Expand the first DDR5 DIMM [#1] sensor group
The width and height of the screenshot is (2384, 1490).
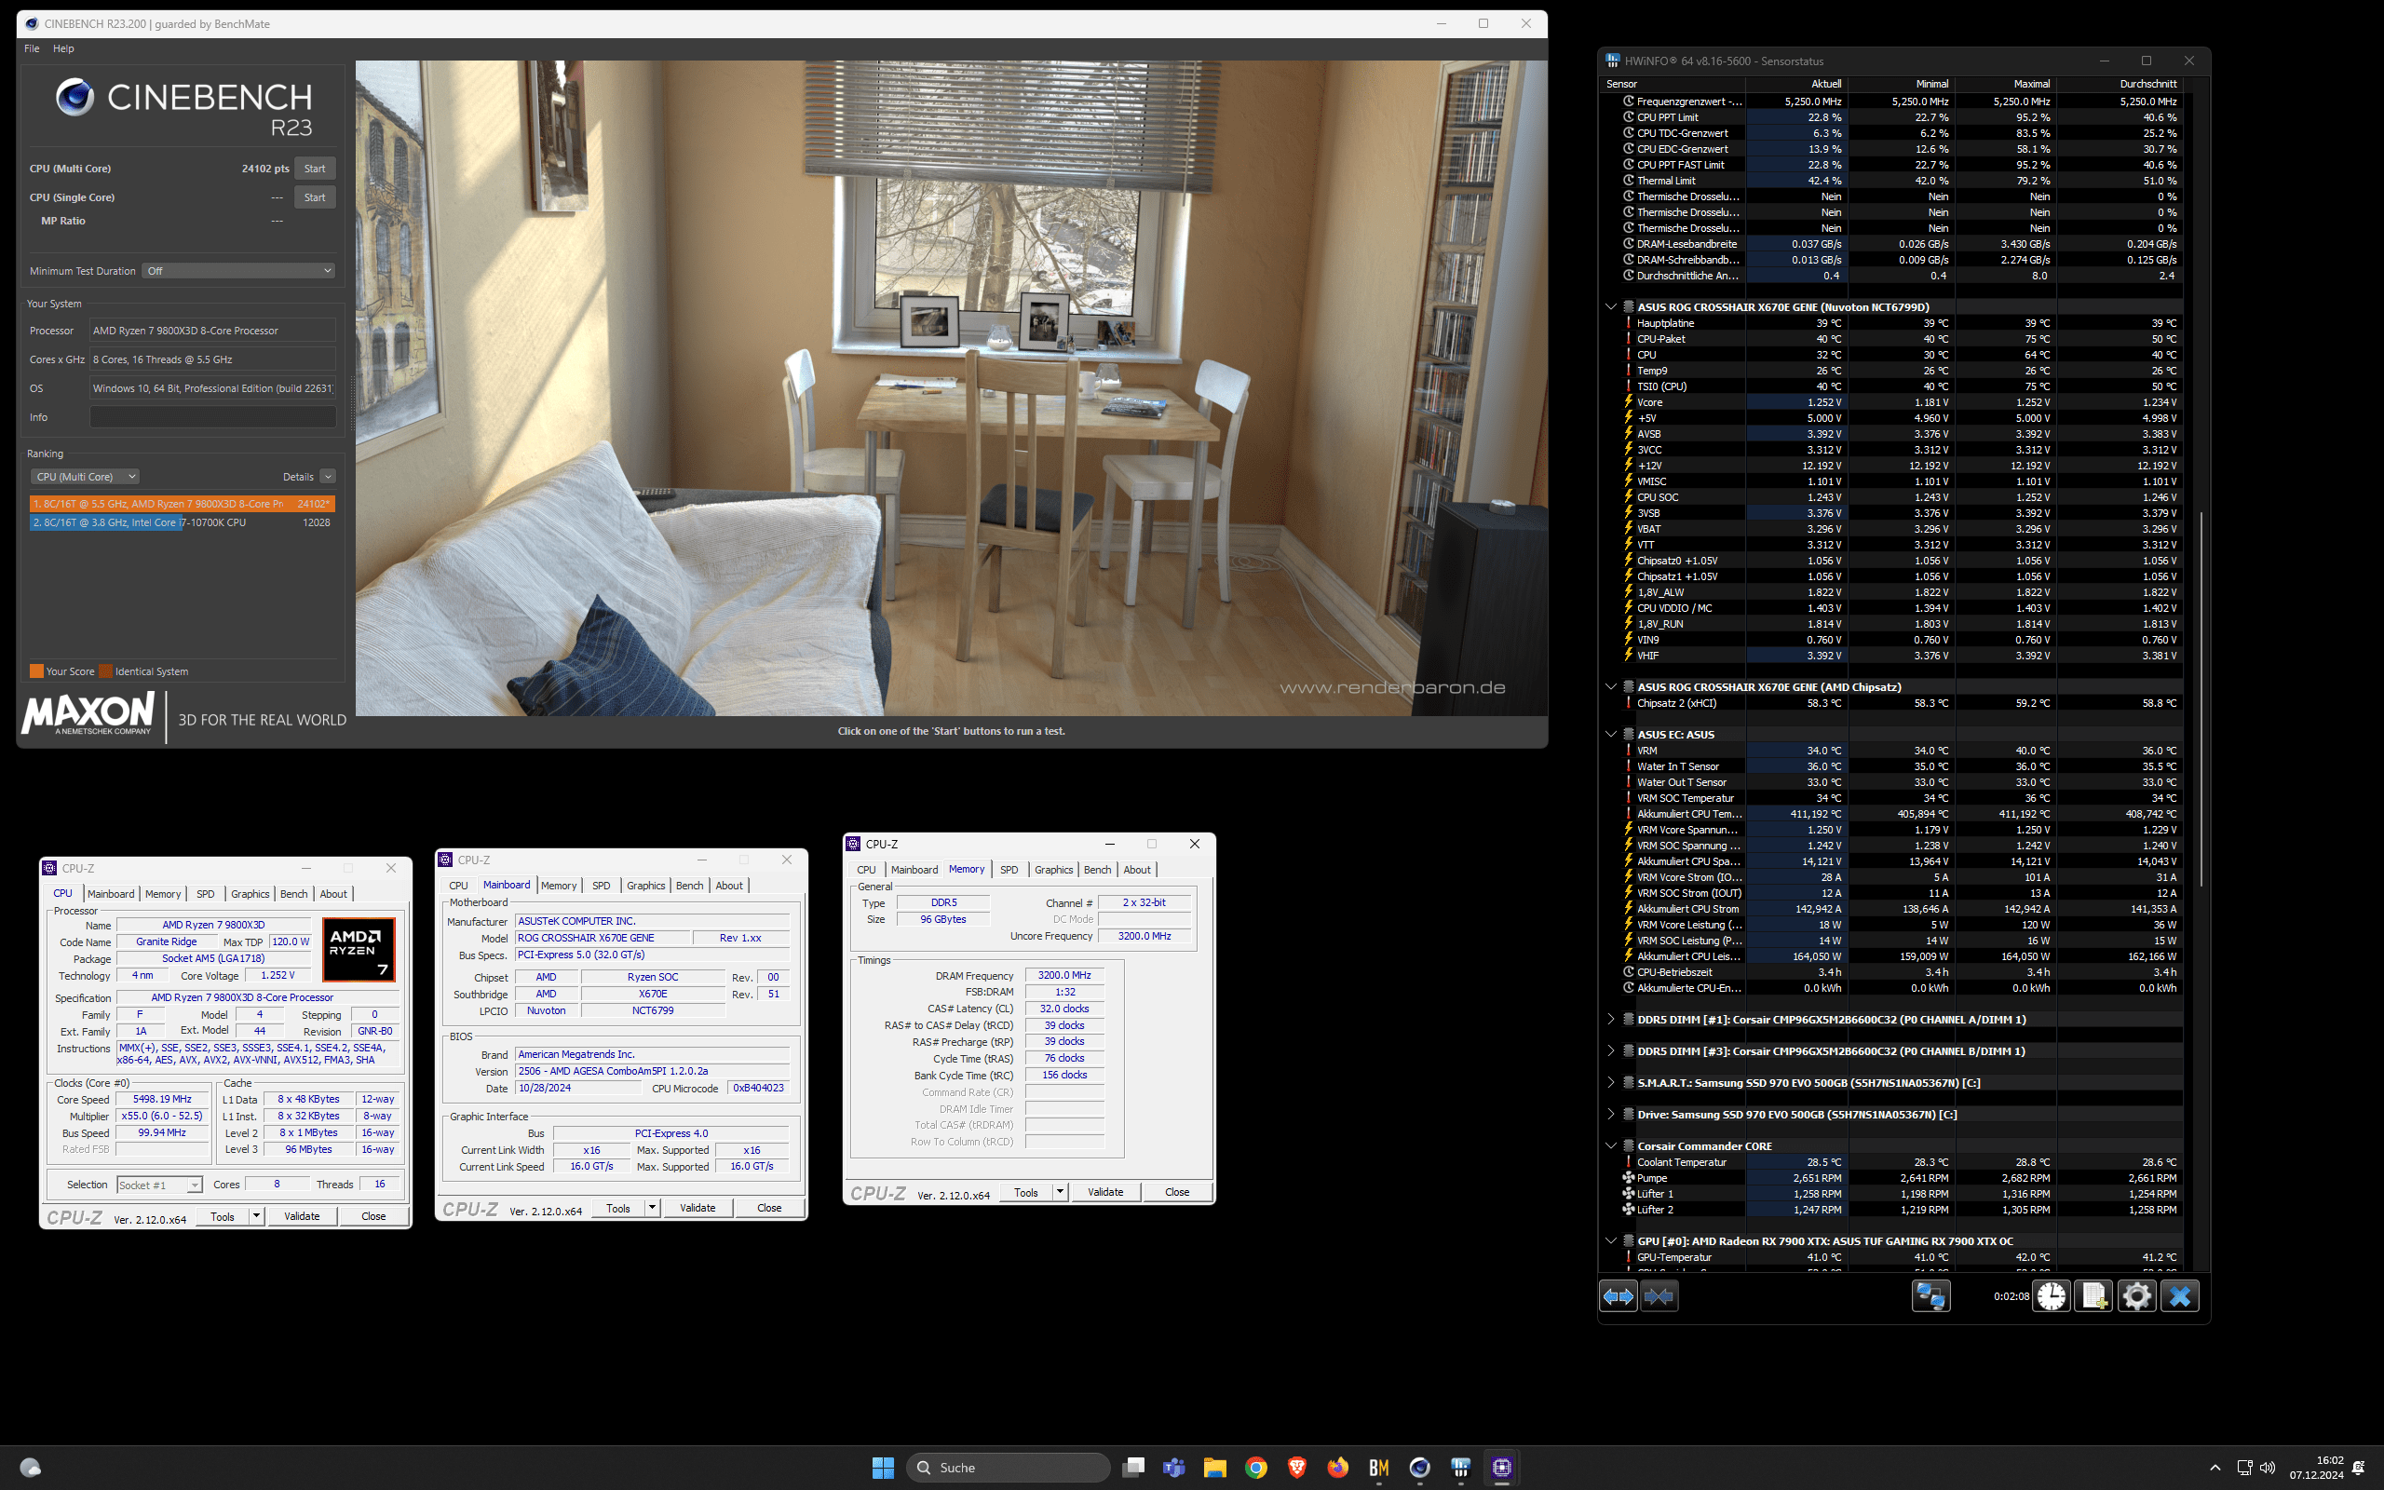1611,1019
